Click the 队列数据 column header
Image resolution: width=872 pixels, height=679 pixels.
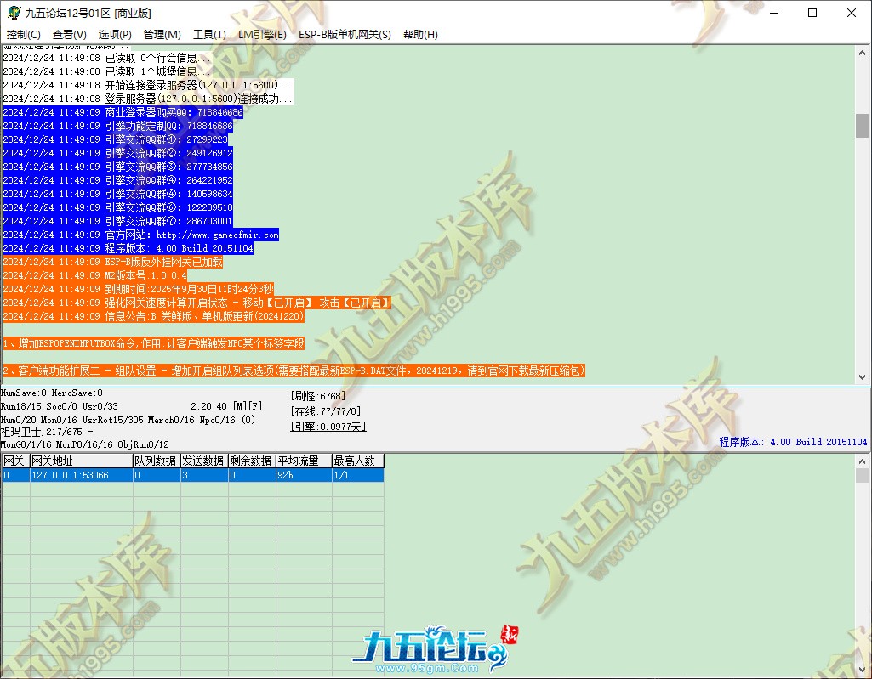coord(156,461)
